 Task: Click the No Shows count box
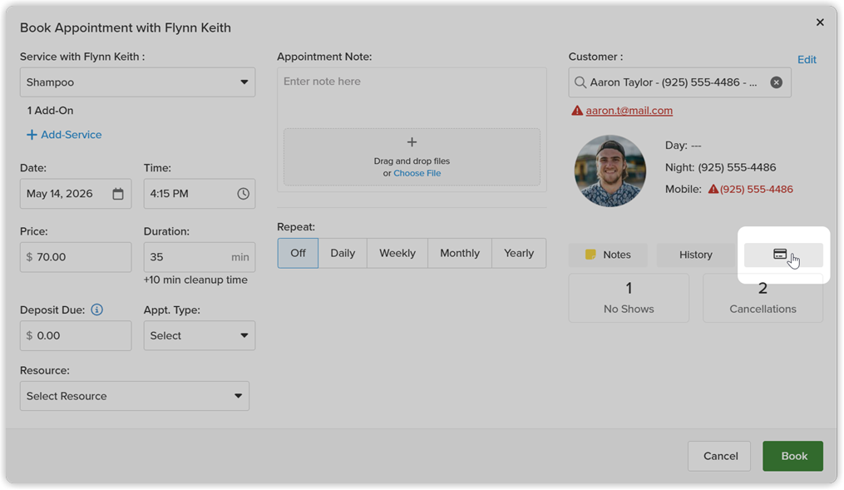click(x=629, y=298)
